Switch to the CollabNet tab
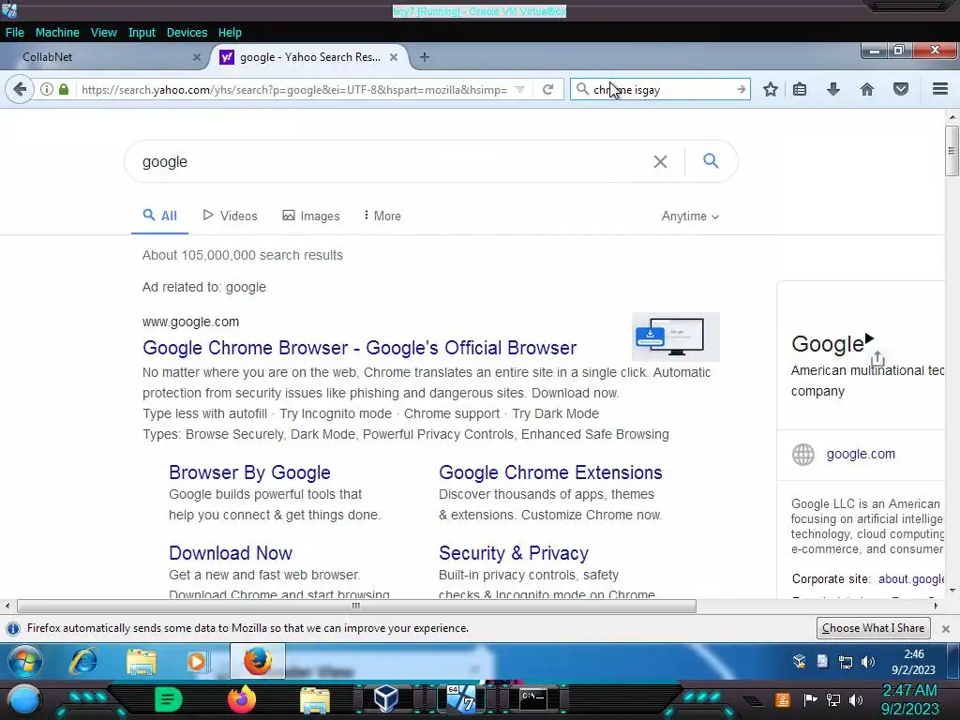This screenshot has height=720, width=960. [104, 57]
